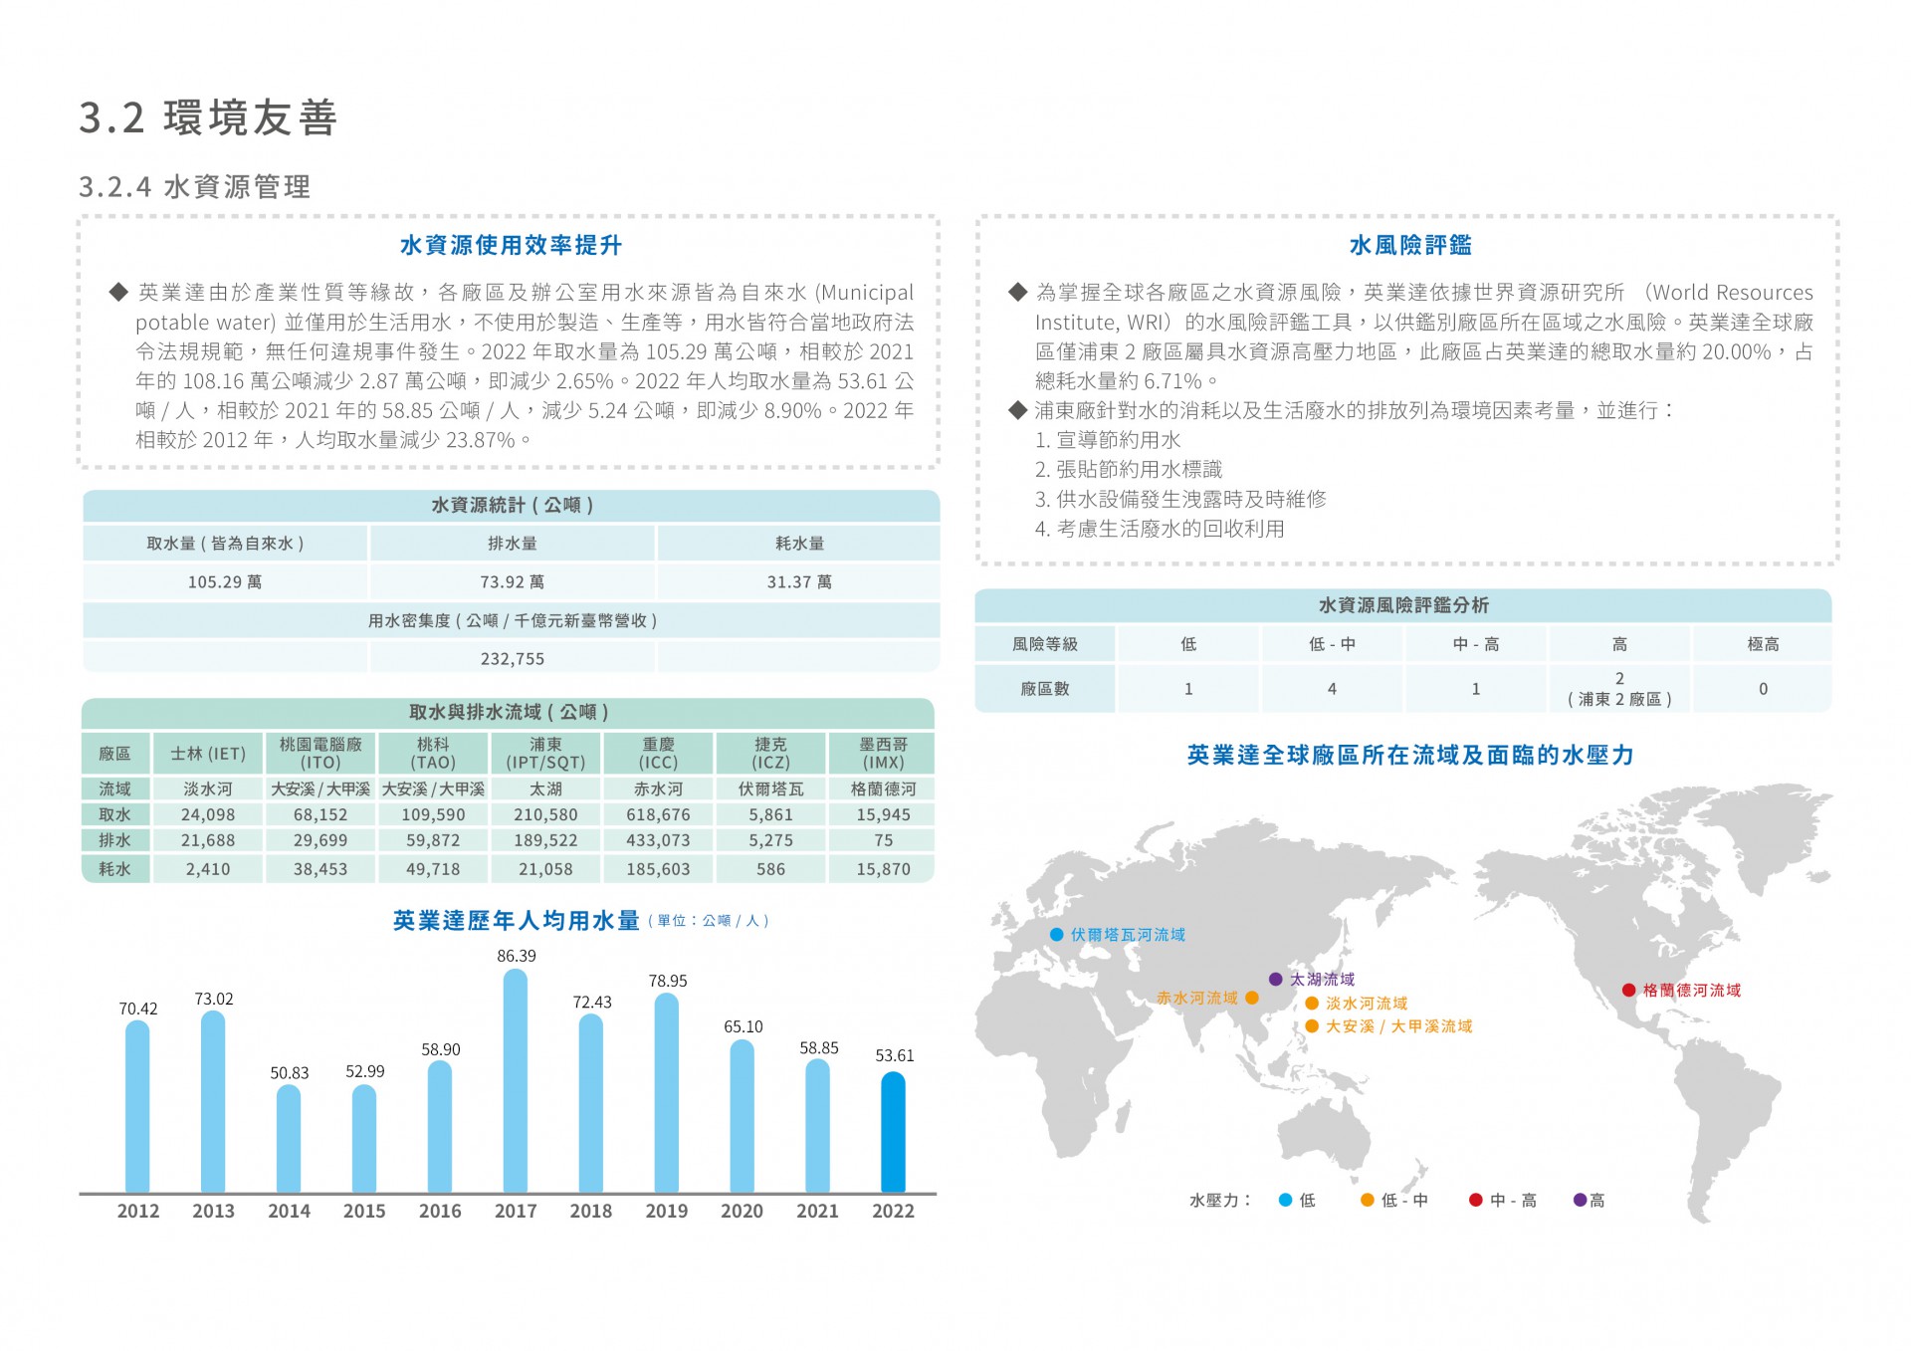Image resolution: width=1911 pixels, height=1351 pixels.
Task: Select the 73.92 萬 discharge cell
Action: pyautogui.click(x=512, y=582)
